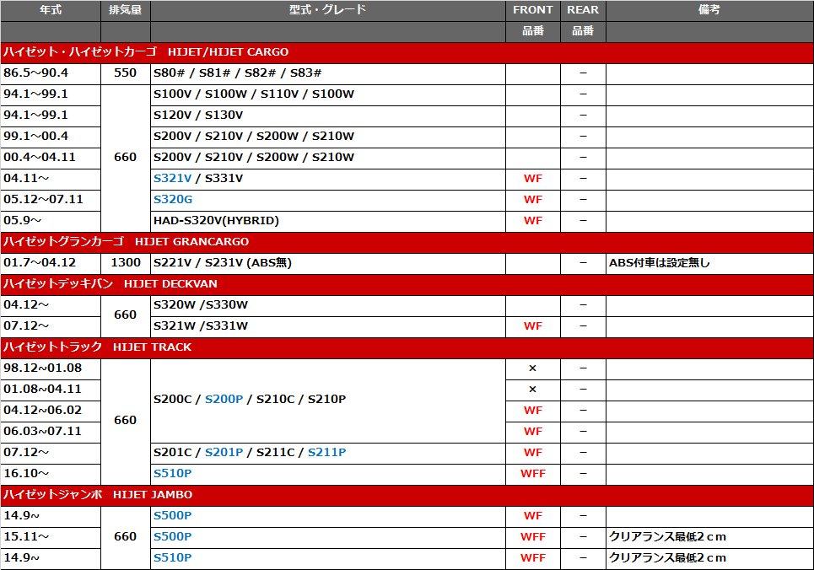The height and width of the screenshot is (570, 814).
Task: Open the S500P link in the 14.9~ row
Action: click(x=172, y=515)
